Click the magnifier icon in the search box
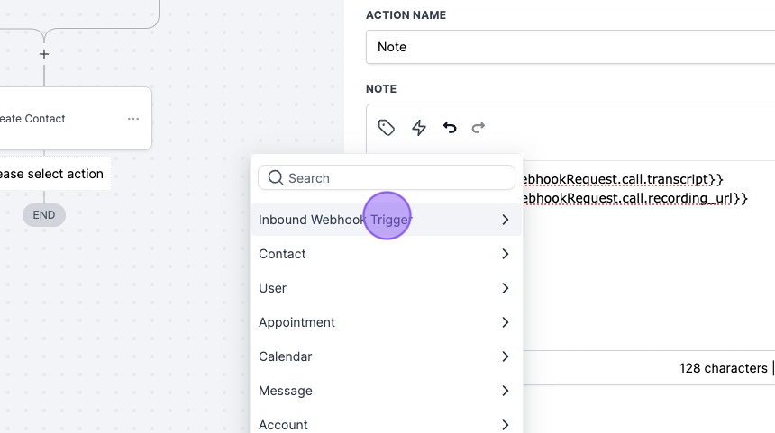 coord(276,178)
